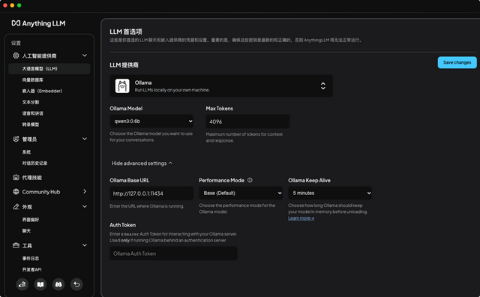Click the LLM 首选项 heading
The width and height of the screenshot is (480, 297).
[x=126, y=31]
